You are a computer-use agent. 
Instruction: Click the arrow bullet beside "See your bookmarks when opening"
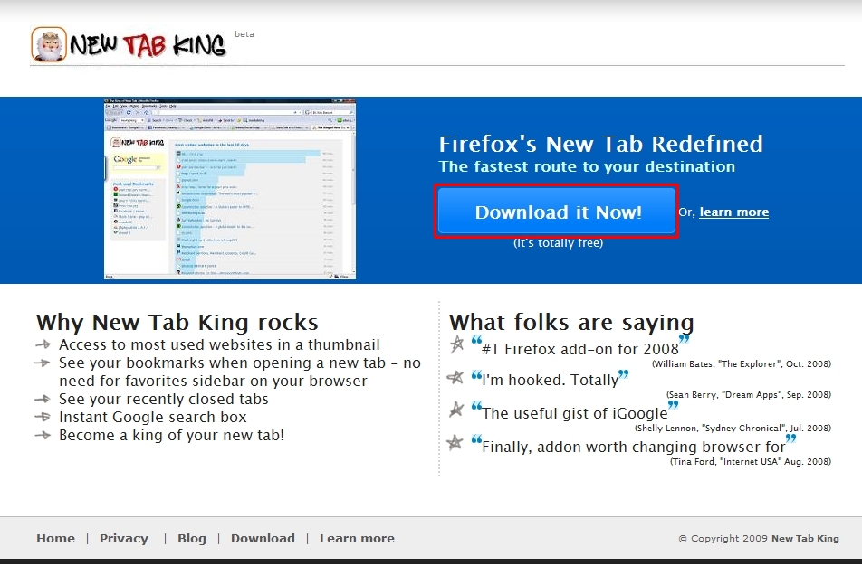pyautogui.click(x=42, y=363)
